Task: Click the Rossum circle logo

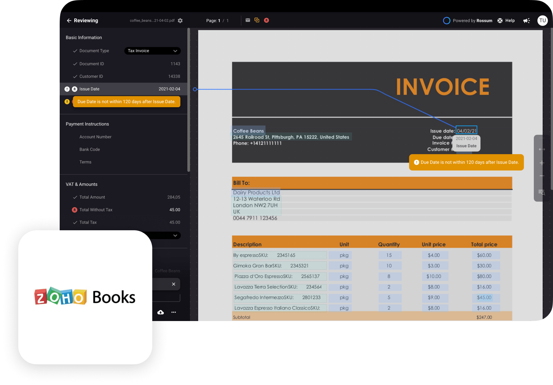Action: (446, 20)
